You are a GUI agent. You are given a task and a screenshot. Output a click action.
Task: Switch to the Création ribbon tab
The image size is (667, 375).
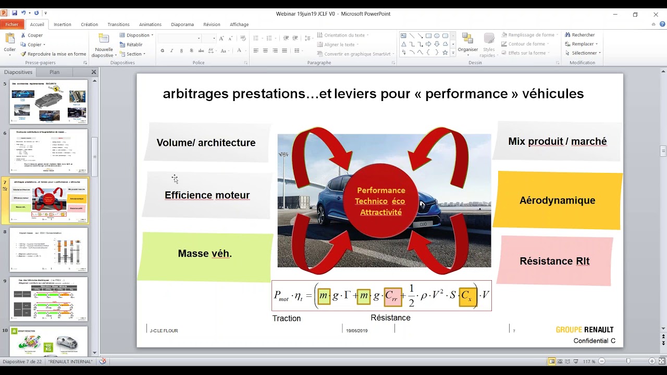tap(89, 24)
